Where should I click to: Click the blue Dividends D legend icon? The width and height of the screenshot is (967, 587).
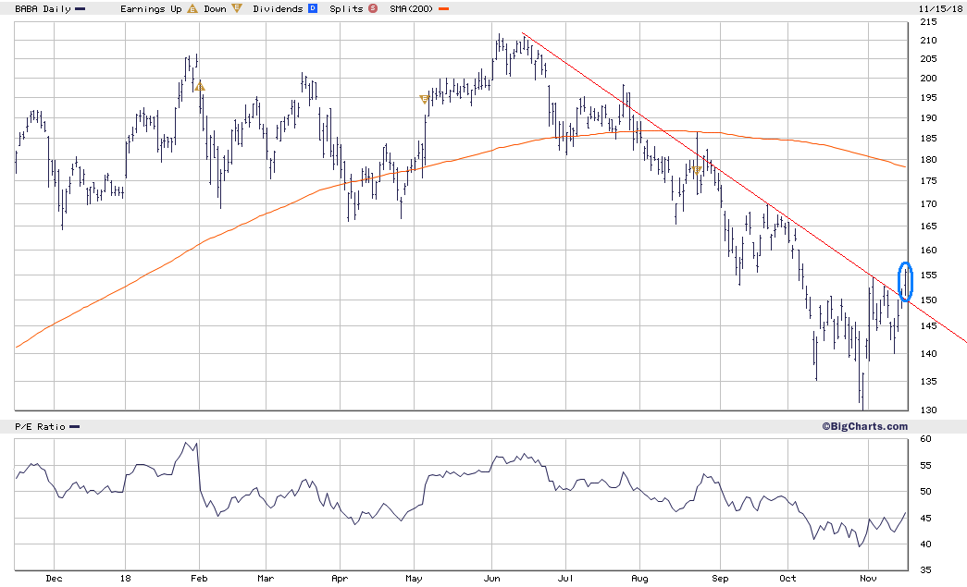pyautogui.click(x=313, y=8)
